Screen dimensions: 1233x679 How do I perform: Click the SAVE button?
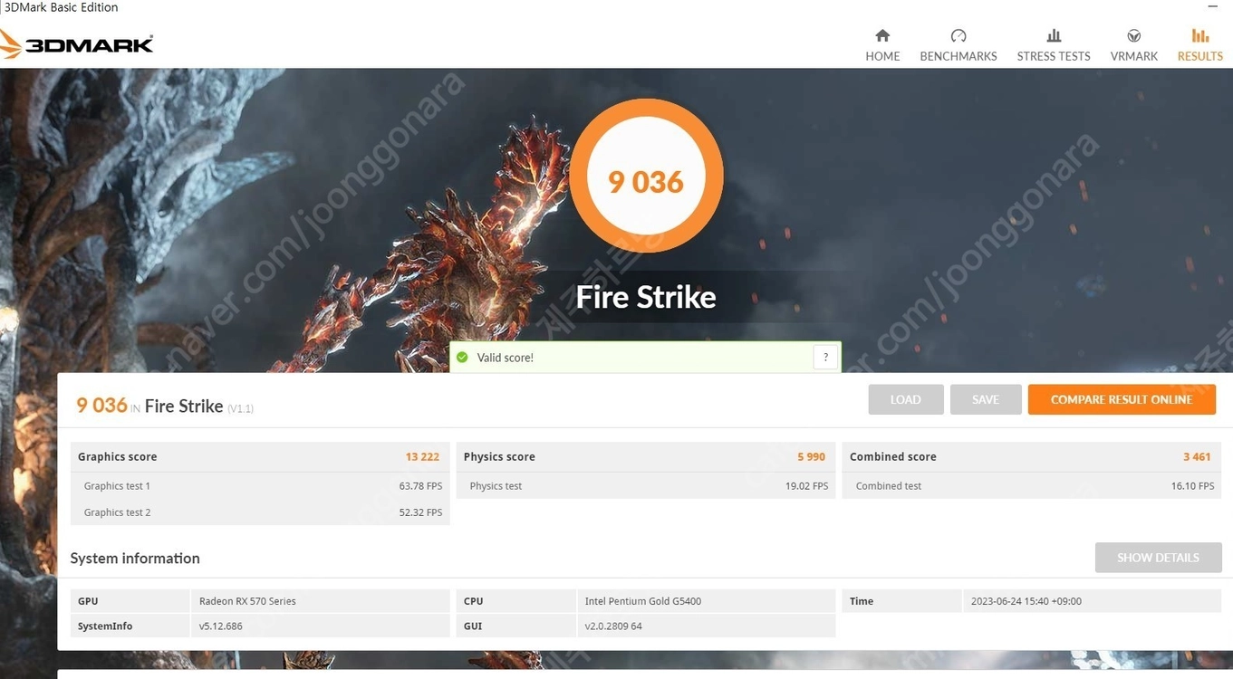(986, 399)
